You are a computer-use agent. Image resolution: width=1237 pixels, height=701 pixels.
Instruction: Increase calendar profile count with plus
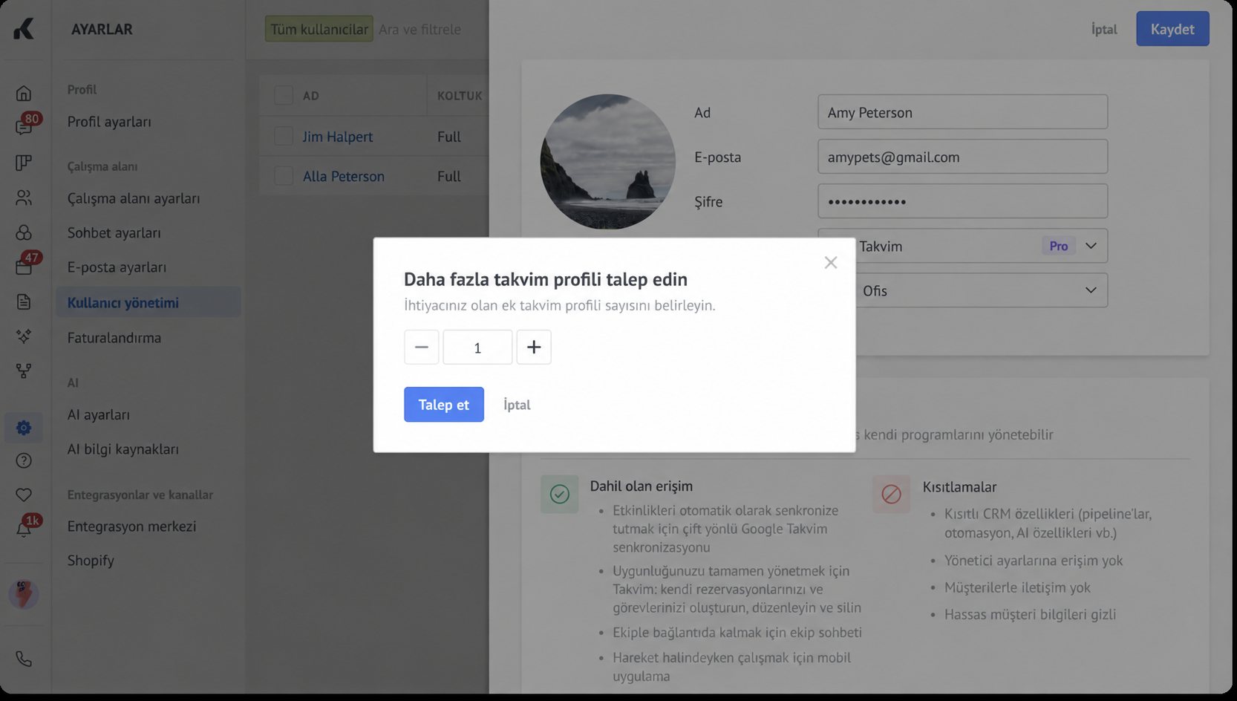tap(534, 347)
